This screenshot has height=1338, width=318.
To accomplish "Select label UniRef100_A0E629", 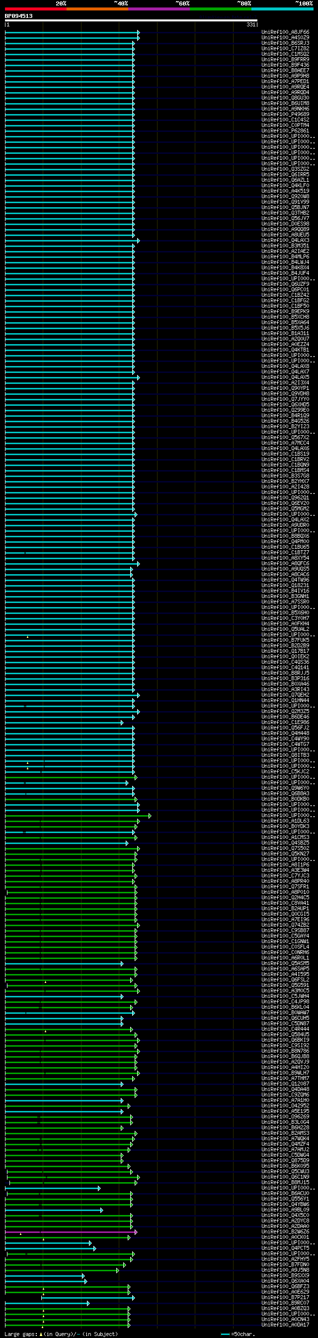I will [x=285, y=1292].
